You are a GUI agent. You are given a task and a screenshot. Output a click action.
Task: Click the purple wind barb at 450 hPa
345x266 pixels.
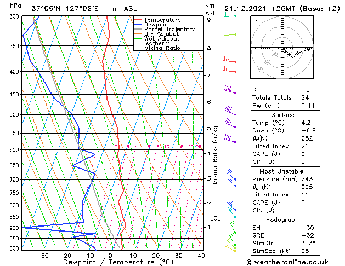230,90
